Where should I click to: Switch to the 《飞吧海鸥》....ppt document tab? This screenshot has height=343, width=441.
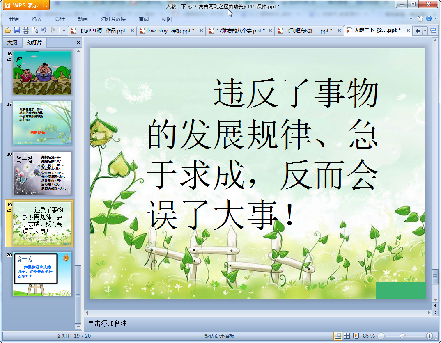(x=309, y=31)
